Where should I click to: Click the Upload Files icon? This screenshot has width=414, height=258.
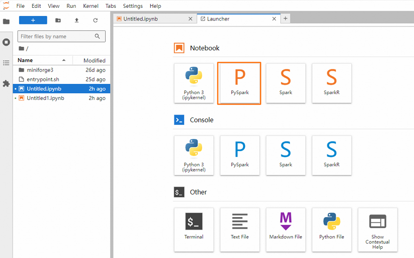click(76, 20)
